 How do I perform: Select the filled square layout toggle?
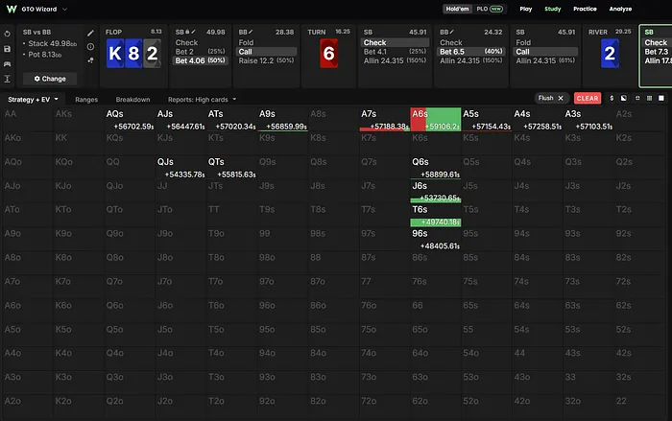[661, 98]
